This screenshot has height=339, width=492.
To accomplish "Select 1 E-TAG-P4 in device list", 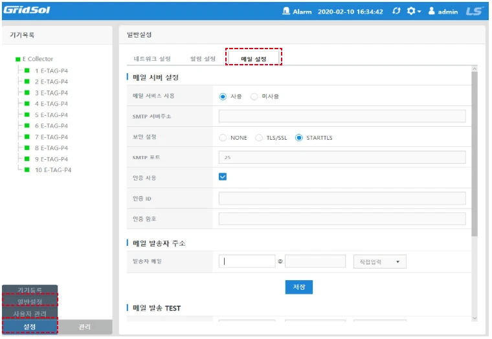I will tap(51, 71).
